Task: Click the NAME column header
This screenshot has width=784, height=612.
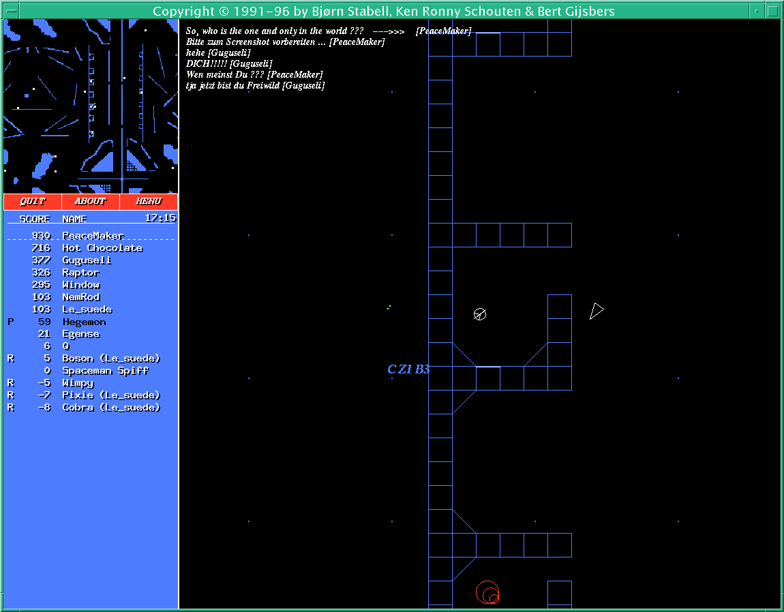Action: coord(74,219)
